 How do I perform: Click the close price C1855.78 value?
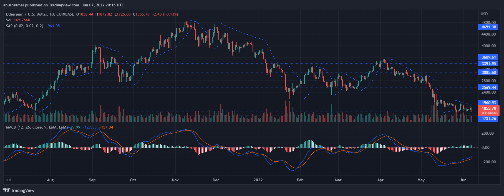pos(141,14)
